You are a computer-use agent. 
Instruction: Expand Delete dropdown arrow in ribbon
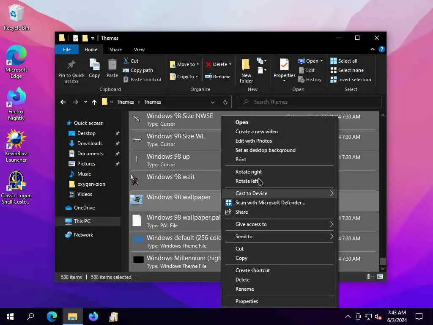(x=230, y=64)
